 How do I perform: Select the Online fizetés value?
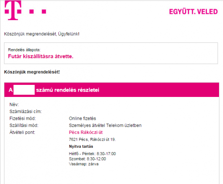pos(83,118)
